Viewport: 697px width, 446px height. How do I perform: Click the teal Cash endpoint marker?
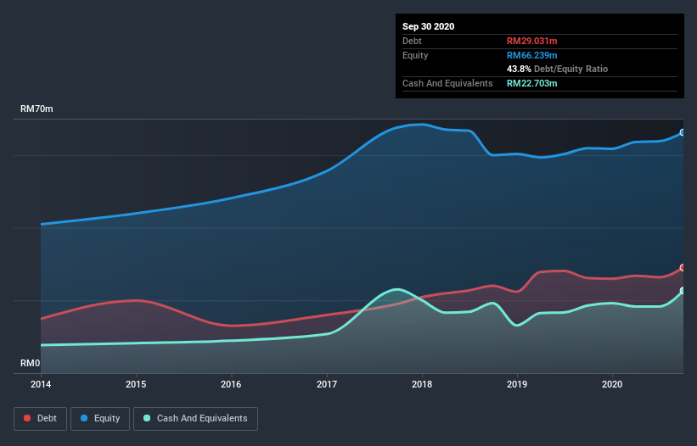(x=683, y=291)
